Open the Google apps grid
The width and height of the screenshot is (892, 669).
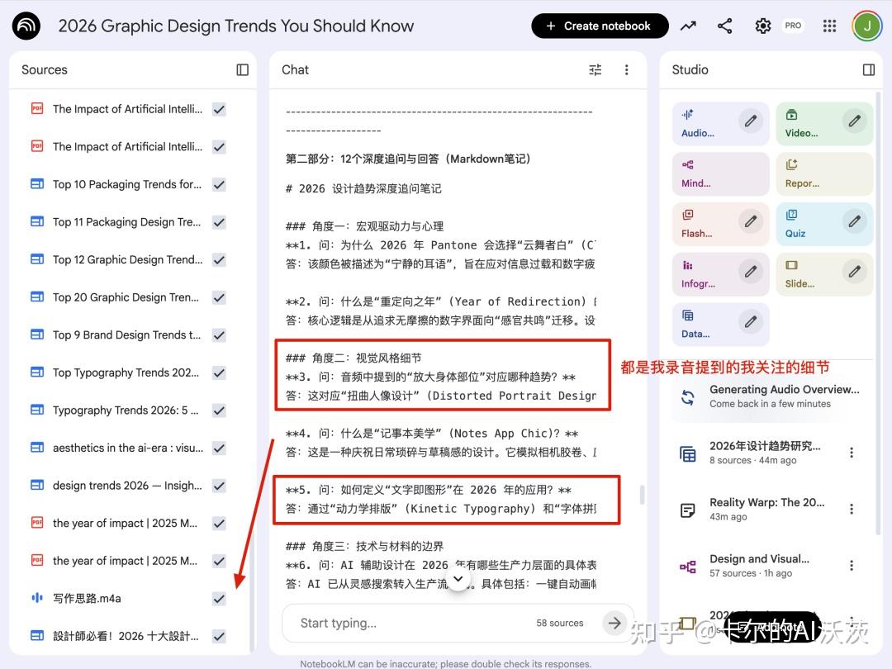click(829, 26)
